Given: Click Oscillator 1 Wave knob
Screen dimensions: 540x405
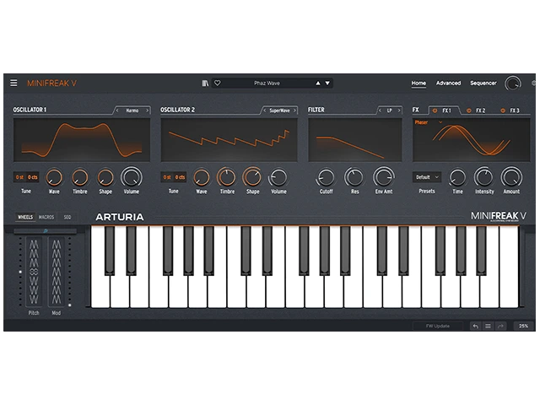Looking at the screenshot, I should pos(54,177).
